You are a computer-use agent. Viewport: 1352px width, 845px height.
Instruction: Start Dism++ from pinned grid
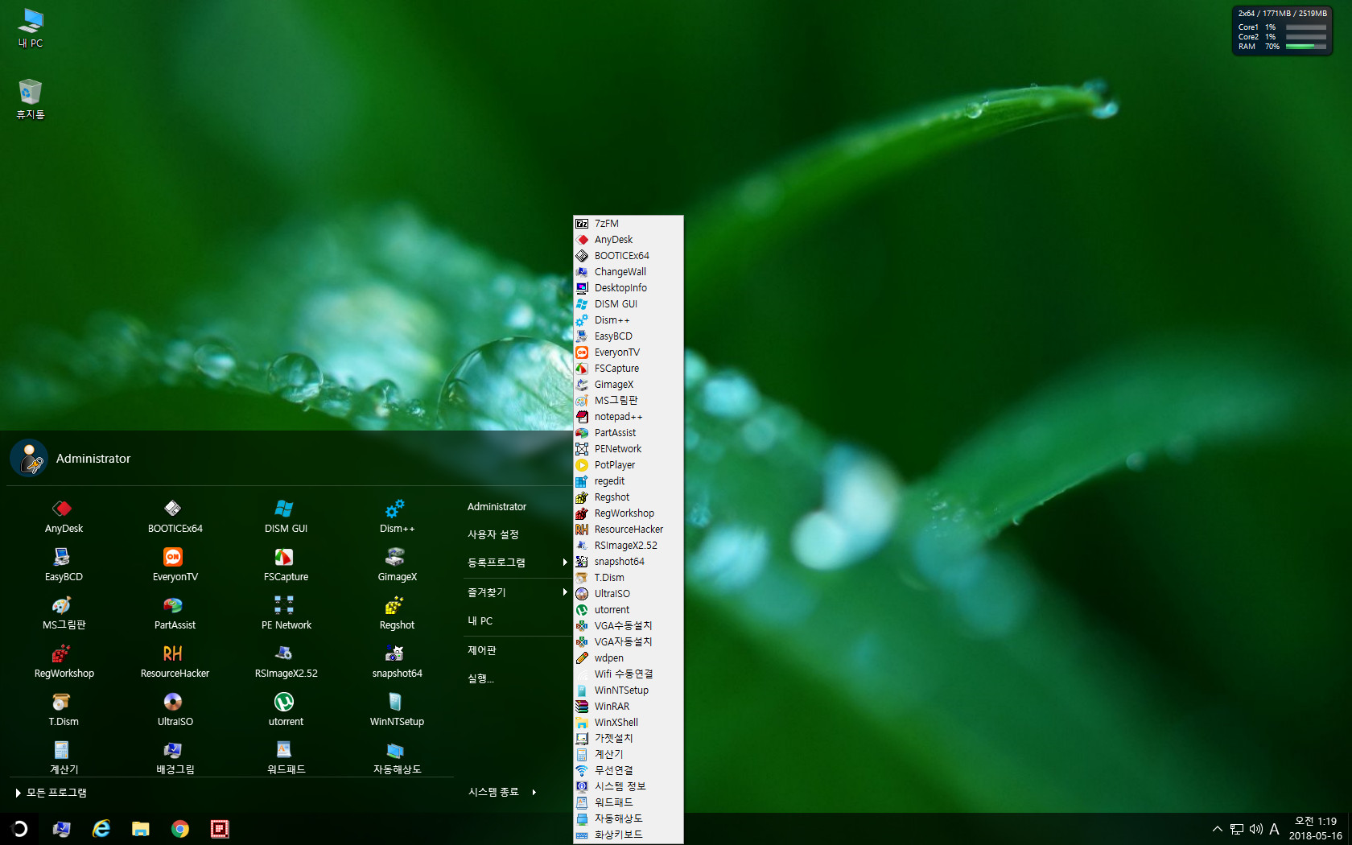pyautogui.click(x=397, y=517)
